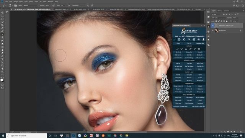Viewport: 245px width, 138px height.
Task: Select the Gradient tool
Action: point(2,47)
